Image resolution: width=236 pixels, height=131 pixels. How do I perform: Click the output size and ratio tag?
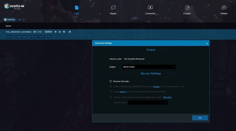click(x=40, y=37)
